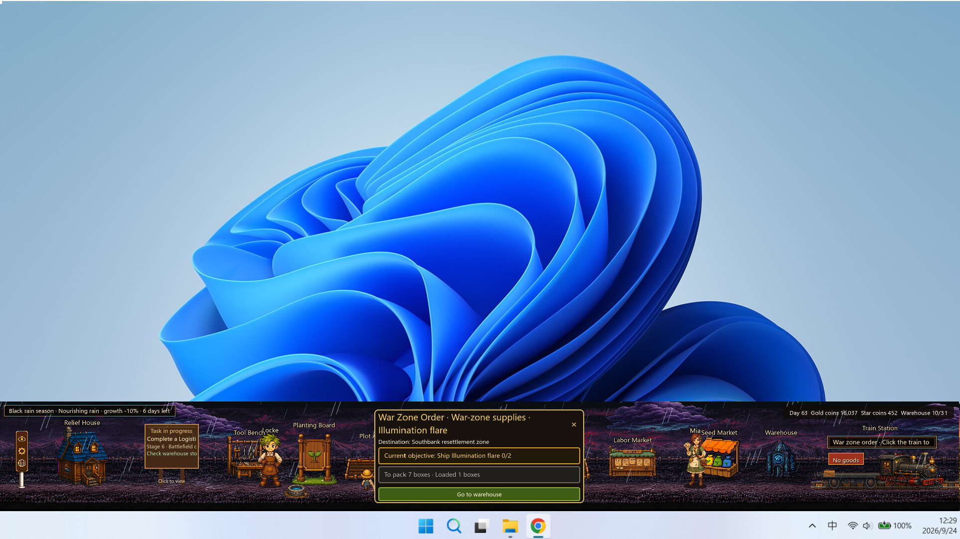Open the Wi-Fi network tray icon
Viewport: 960px width, 539px height.
(x=852, y=526)
